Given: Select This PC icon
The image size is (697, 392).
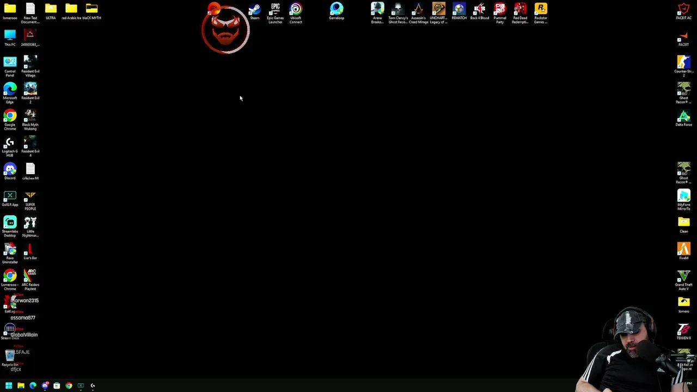Looking at the screenshot, I should pos(10,38).
